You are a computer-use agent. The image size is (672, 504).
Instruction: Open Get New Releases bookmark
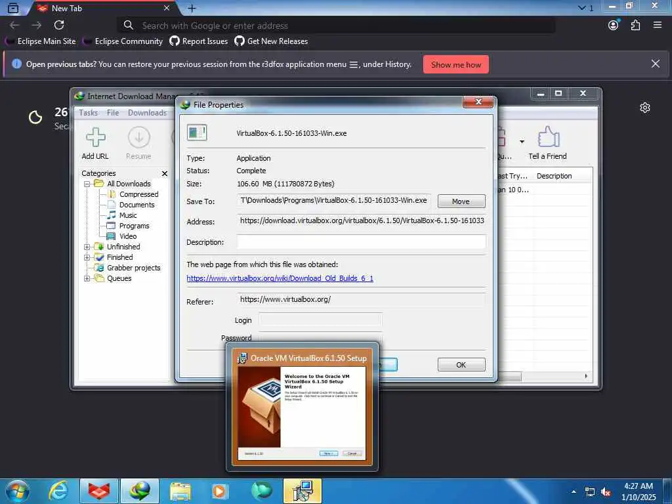point(272,41)
